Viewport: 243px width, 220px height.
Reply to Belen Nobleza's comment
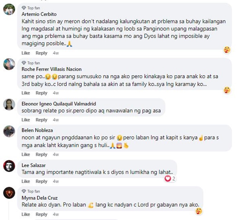coord(41,154)
